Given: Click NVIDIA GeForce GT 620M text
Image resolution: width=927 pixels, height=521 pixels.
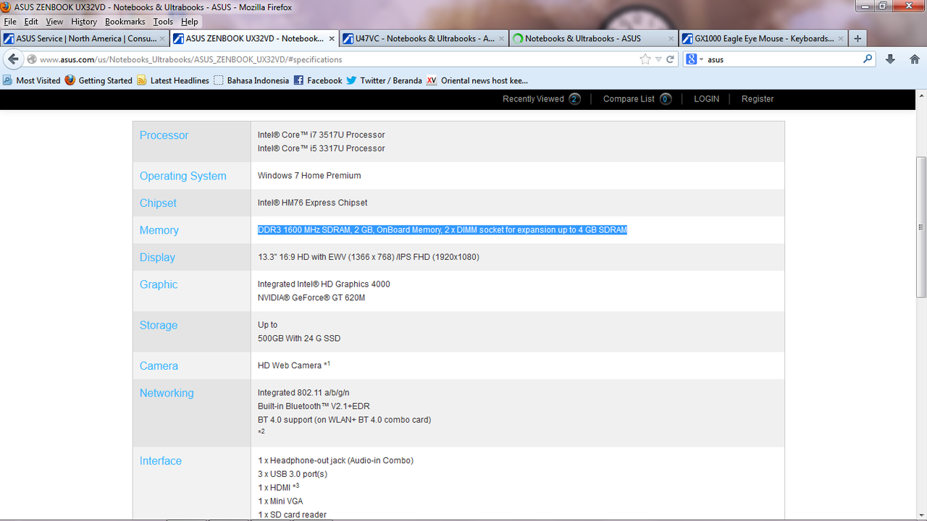Looking at the screenshot, I should point(311,297).
